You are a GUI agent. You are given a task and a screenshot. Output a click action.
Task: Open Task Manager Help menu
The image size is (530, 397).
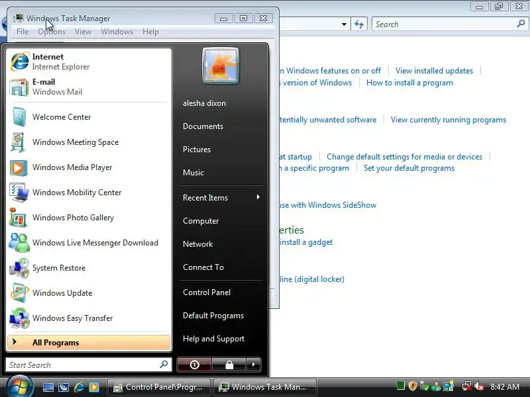point(150,32)
